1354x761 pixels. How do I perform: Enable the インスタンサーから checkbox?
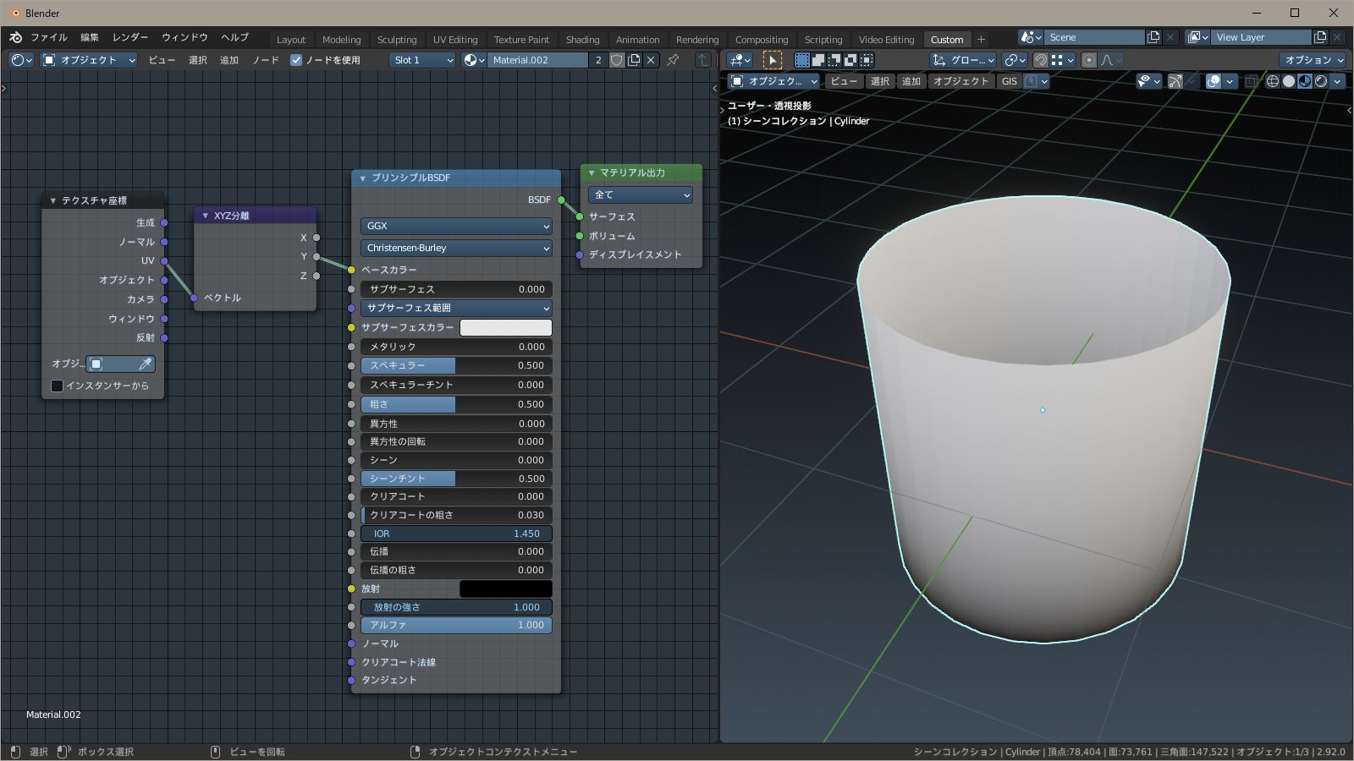click(x=57, y=386)
